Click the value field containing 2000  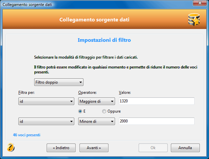(x=157, y=121)
